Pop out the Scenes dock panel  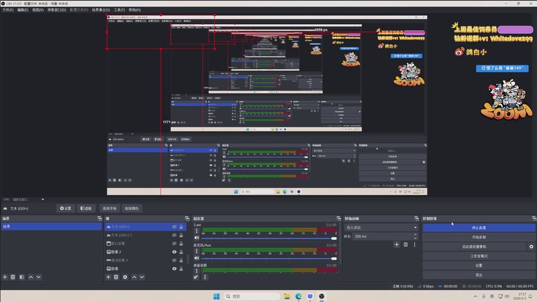pyautogui.click(x=99, y=219)
